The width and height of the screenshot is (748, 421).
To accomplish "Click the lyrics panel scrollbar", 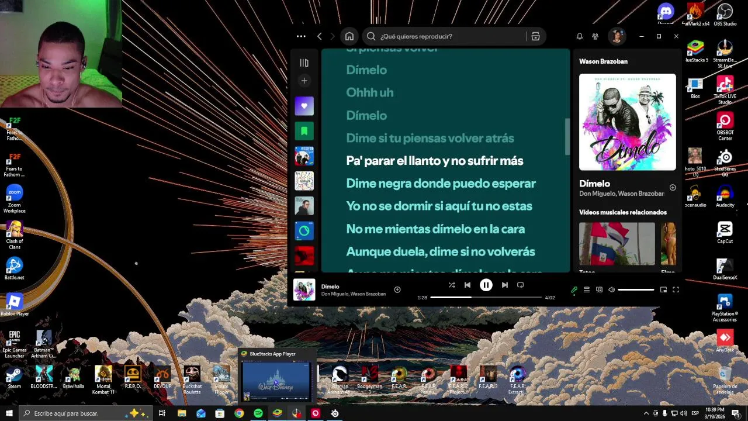I will point(567,137).
